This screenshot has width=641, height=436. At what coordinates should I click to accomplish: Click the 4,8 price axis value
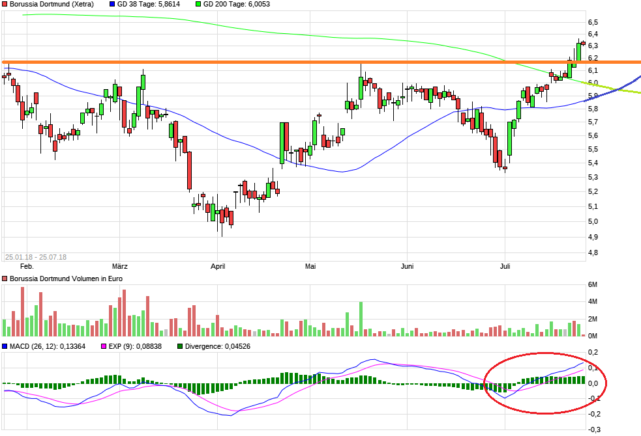pyautogui.click(x=593, y=252)
